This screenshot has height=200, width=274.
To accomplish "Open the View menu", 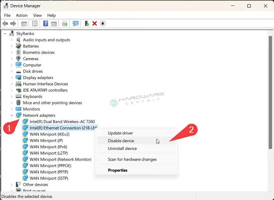I will (x=38, y=15).
